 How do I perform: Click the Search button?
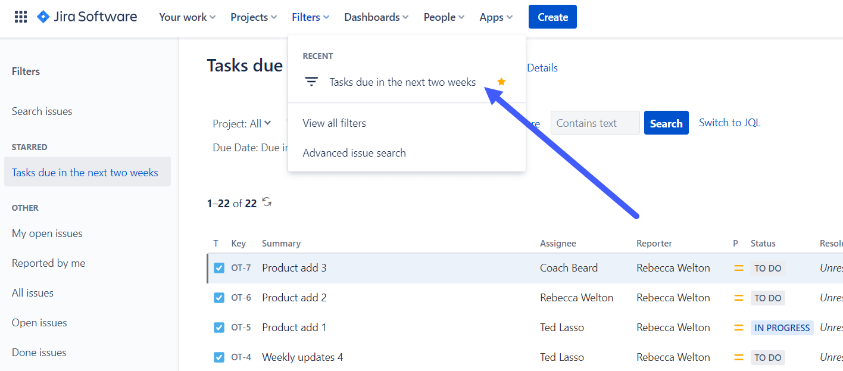(666, 123)
